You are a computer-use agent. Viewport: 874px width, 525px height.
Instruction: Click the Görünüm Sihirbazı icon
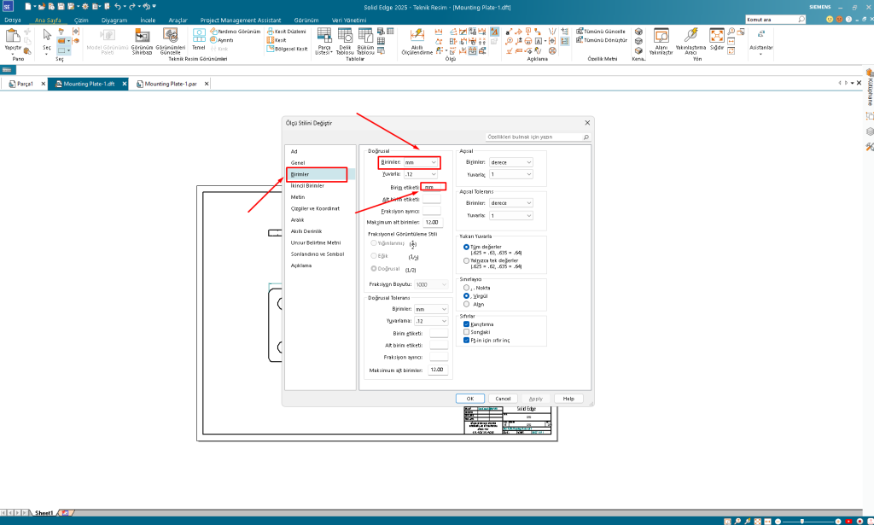141,38
